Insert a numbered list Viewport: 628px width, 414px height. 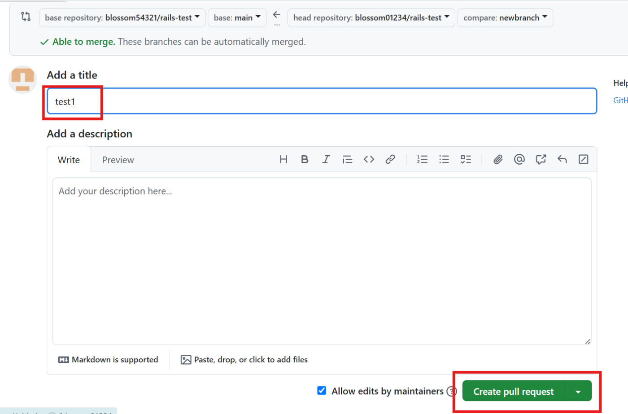point(422,159)
